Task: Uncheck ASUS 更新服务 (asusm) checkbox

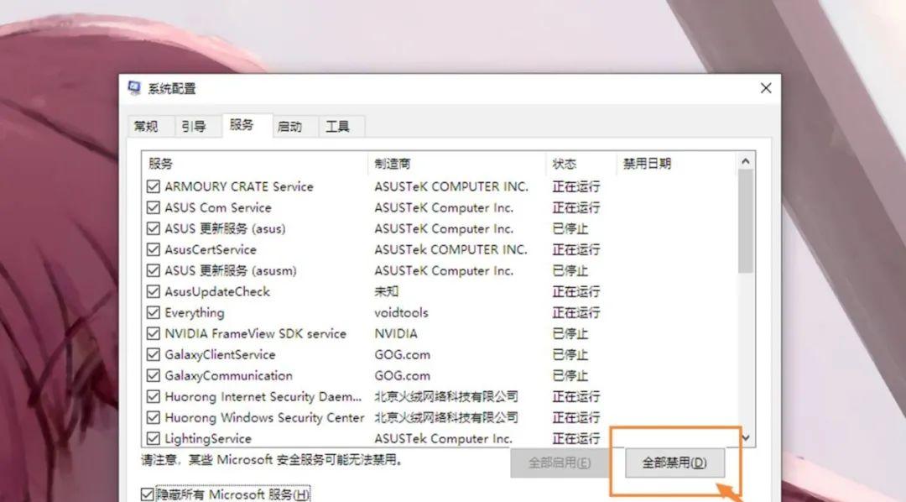Action: point(154,270)
